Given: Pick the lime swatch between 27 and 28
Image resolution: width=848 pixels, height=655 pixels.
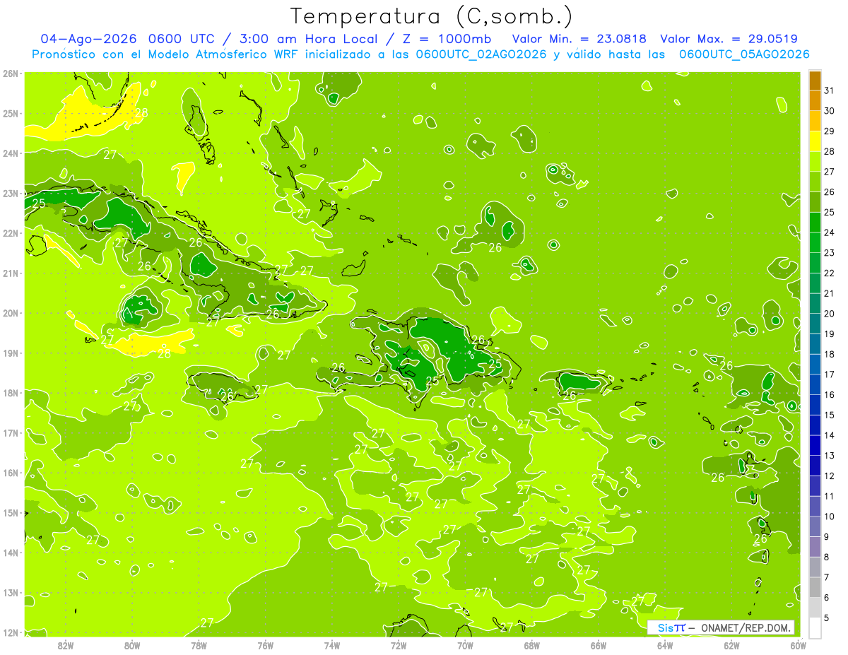Looking at the screenshot, I should pos(815,161).
